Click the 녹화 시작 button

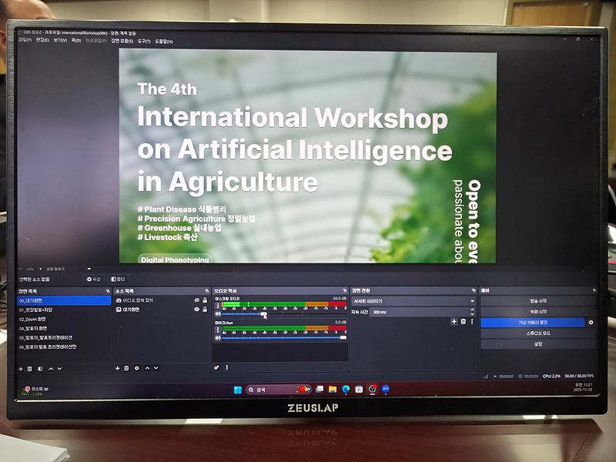click(537, 312)
